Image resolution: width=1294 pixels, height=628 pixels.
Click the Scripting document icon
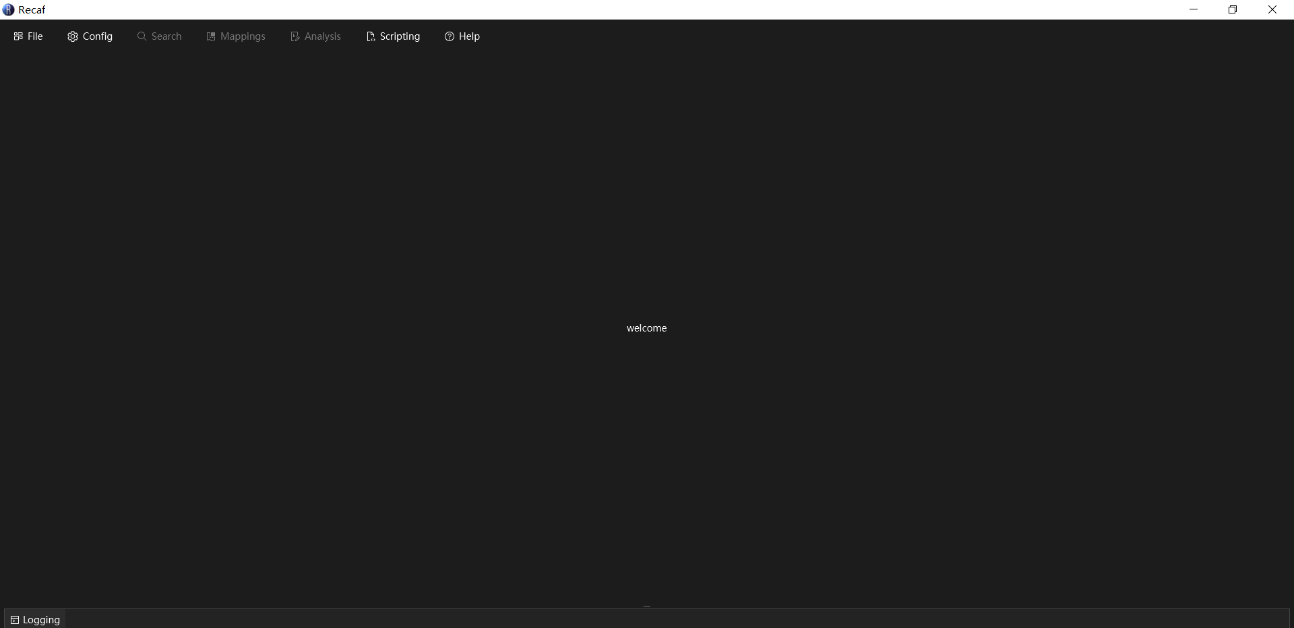[371, 36]
